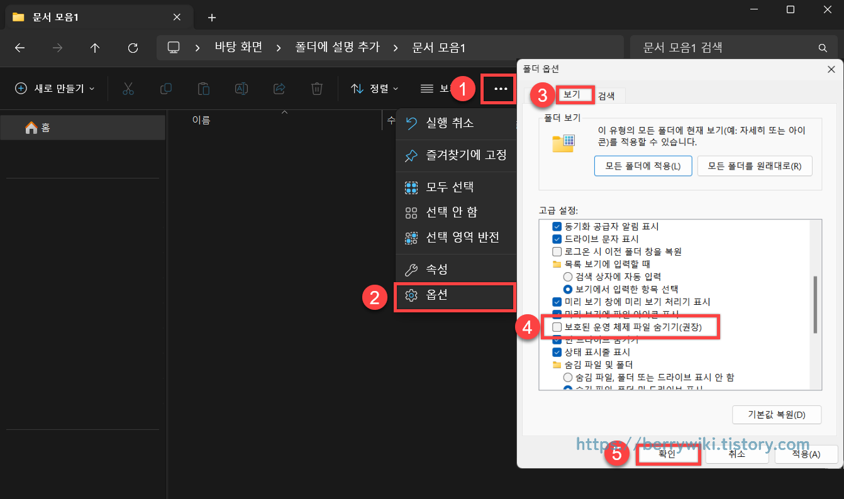
Task: Click the 모든 폴더에 적용 button
Action: (x=643, y=165)
